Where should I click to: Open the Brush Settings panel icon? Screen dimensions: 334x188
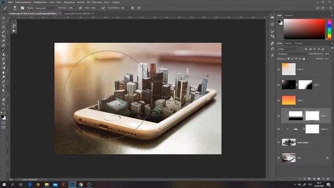tap(272, 31)
